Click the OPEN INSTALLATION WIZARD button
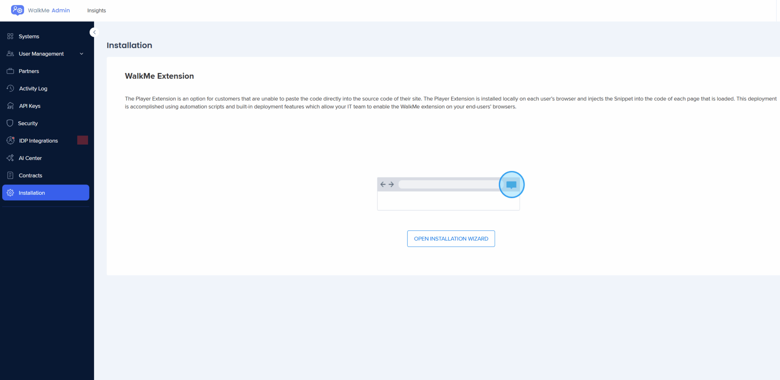This screenshot has height=380, width=780. 451,238
